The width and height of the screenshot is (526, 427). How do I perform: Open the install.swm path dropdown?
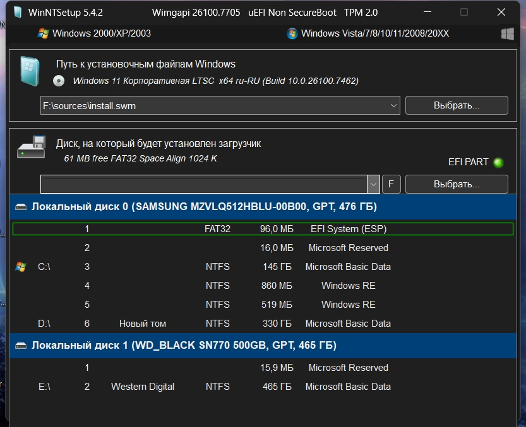(x=394, y=106)
